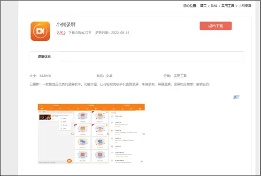Click the red 点击下载 download button
The height and width of the screenshot is (176, 261).
(x=215, y=26)
